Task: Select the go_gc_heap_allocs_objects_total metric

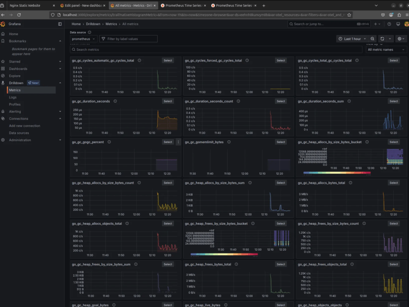Action: point(168,223)
